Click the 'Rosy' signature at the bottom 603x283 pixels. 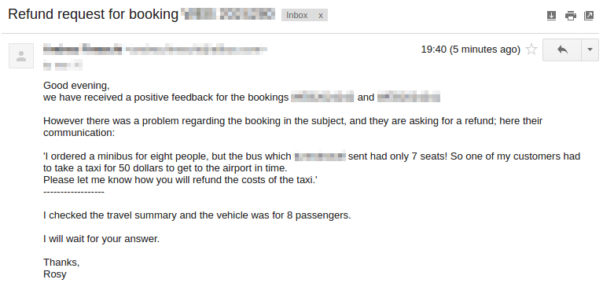(54, 274)
